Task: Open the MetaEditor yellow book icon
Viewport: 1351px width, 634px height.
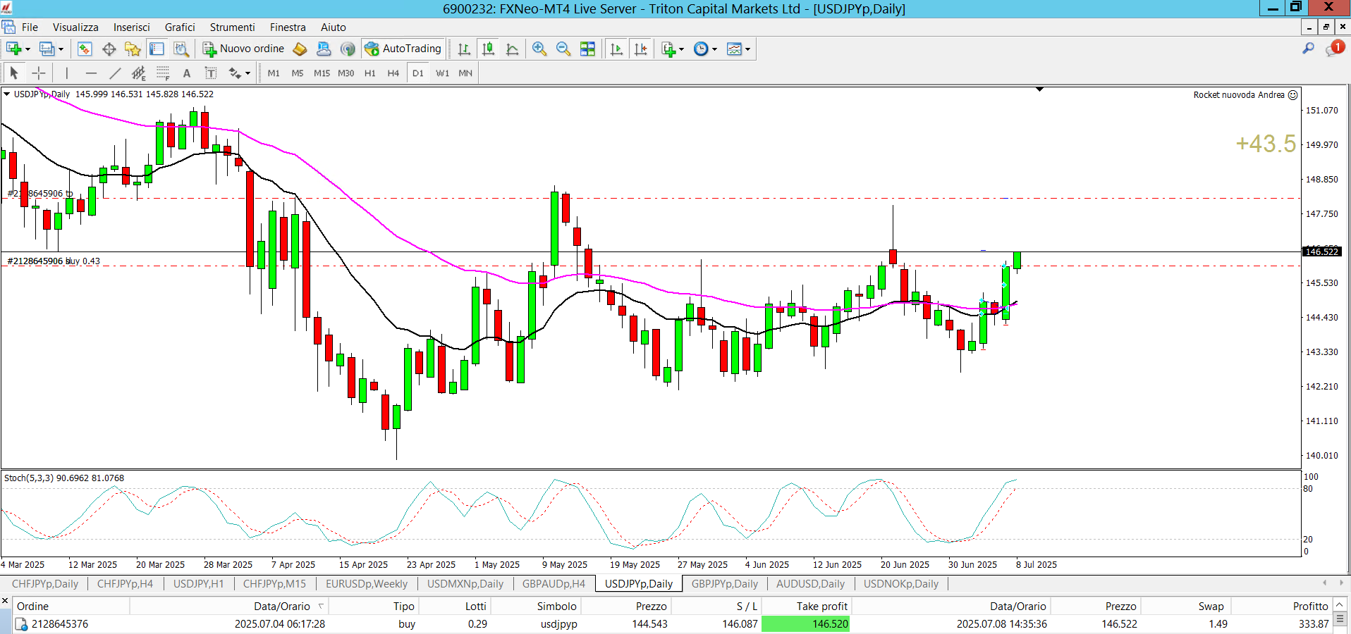Action: point(300,49)
